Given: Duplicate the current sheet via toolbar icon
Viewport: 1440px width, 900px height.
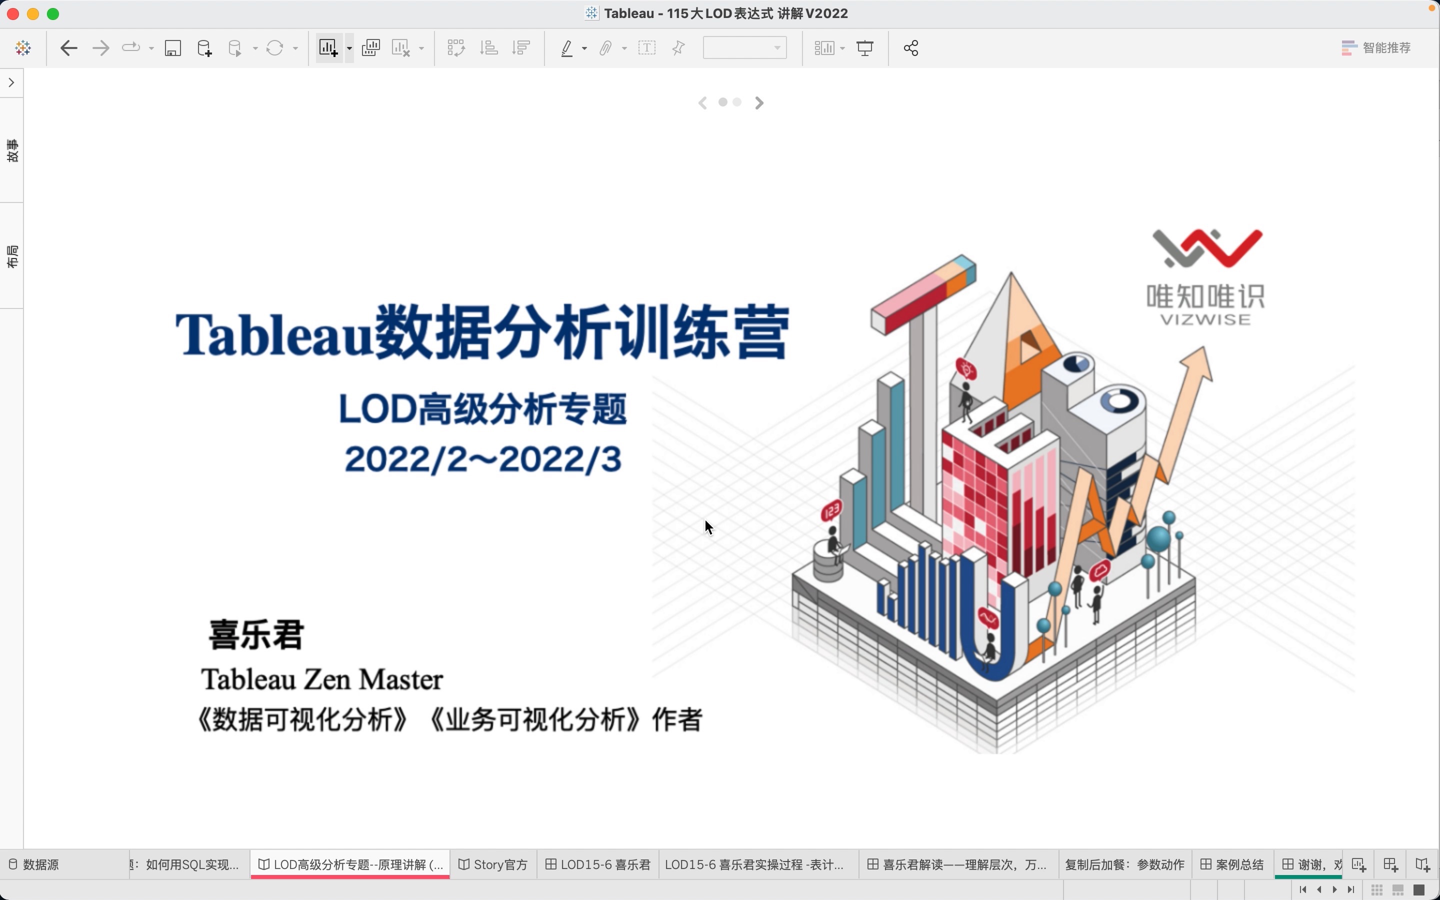Looking at the screenshot, I should point(370,47).
